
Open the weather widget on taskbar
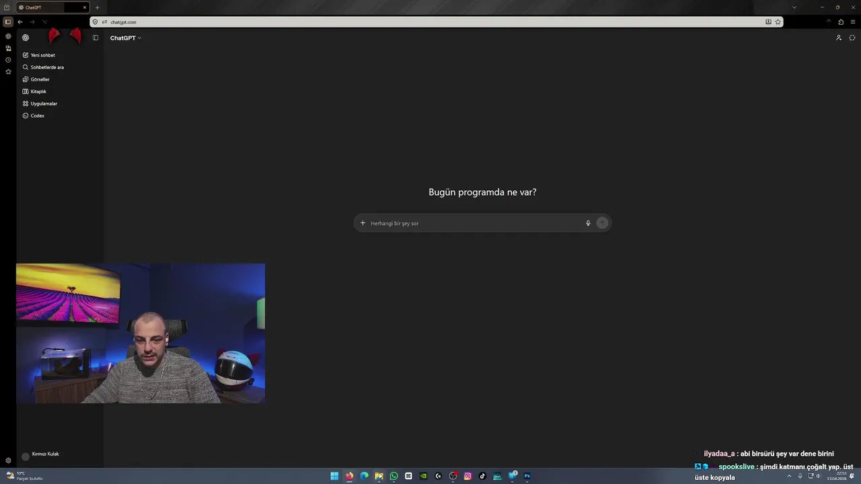point(24,476)
